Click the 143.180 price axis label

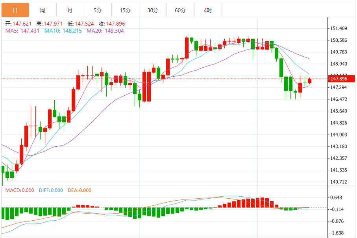pyautogui.click(x=339, y=146)
